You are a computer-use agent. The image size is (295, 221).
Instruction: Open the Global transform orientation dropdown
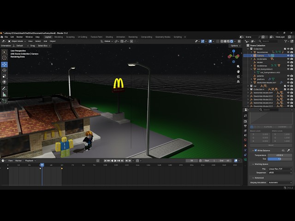coord(106,41)
